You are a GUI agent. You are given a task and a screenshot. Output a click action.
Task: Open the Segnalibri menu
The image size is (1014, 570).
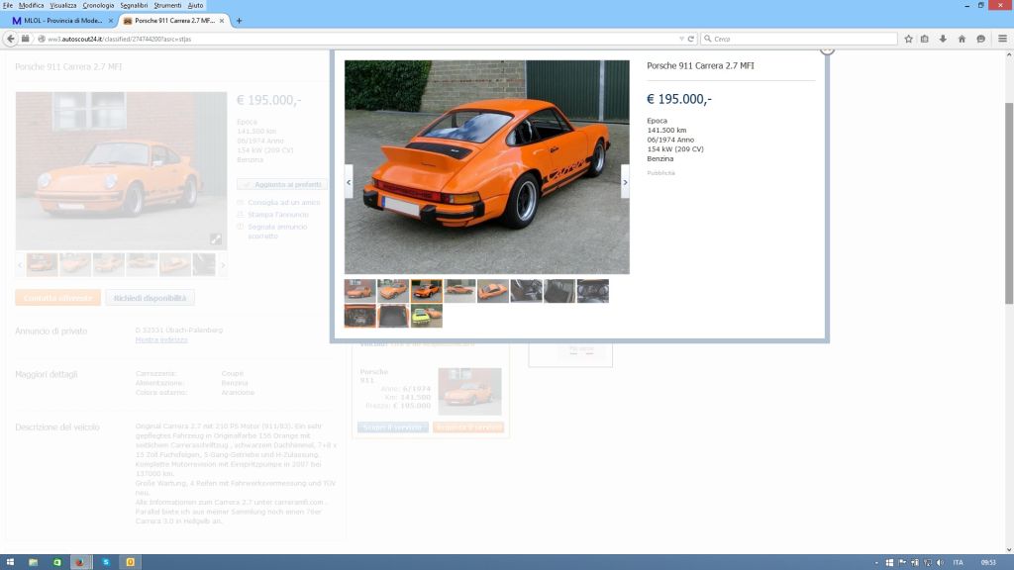[x=134, y=5]
